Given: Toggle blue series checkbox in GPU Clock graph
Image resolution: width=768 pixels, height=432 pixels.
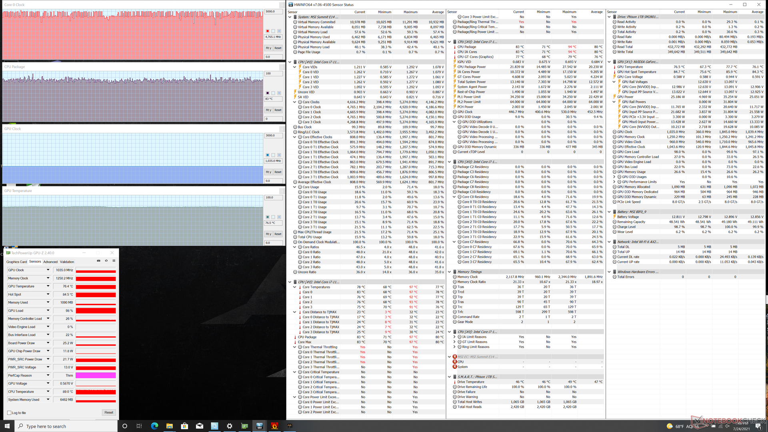Looking at the screenshot, I should (268, 155).
